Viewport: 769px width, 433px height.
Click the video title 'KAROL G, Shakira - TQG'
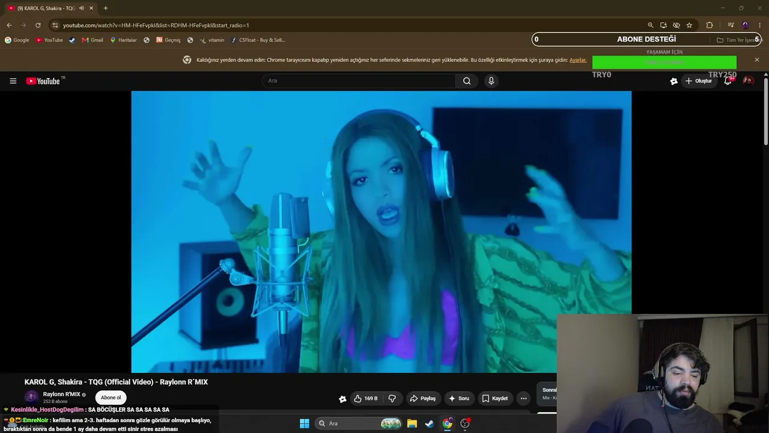pyautogui.click(x=116, y=382)
